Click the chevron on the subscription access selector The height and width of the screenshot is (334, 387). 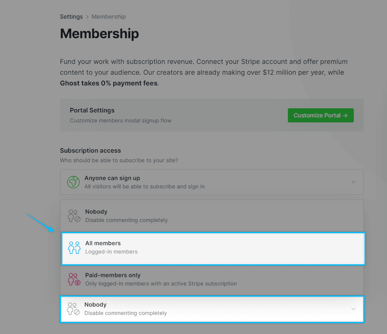tap(353, 182)
